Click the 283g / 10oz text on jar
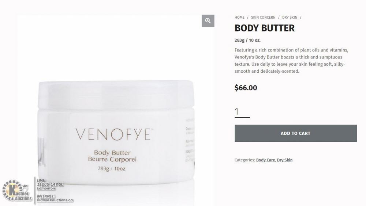The height and width of the screenshot is (206, 366). pos(112,168)
